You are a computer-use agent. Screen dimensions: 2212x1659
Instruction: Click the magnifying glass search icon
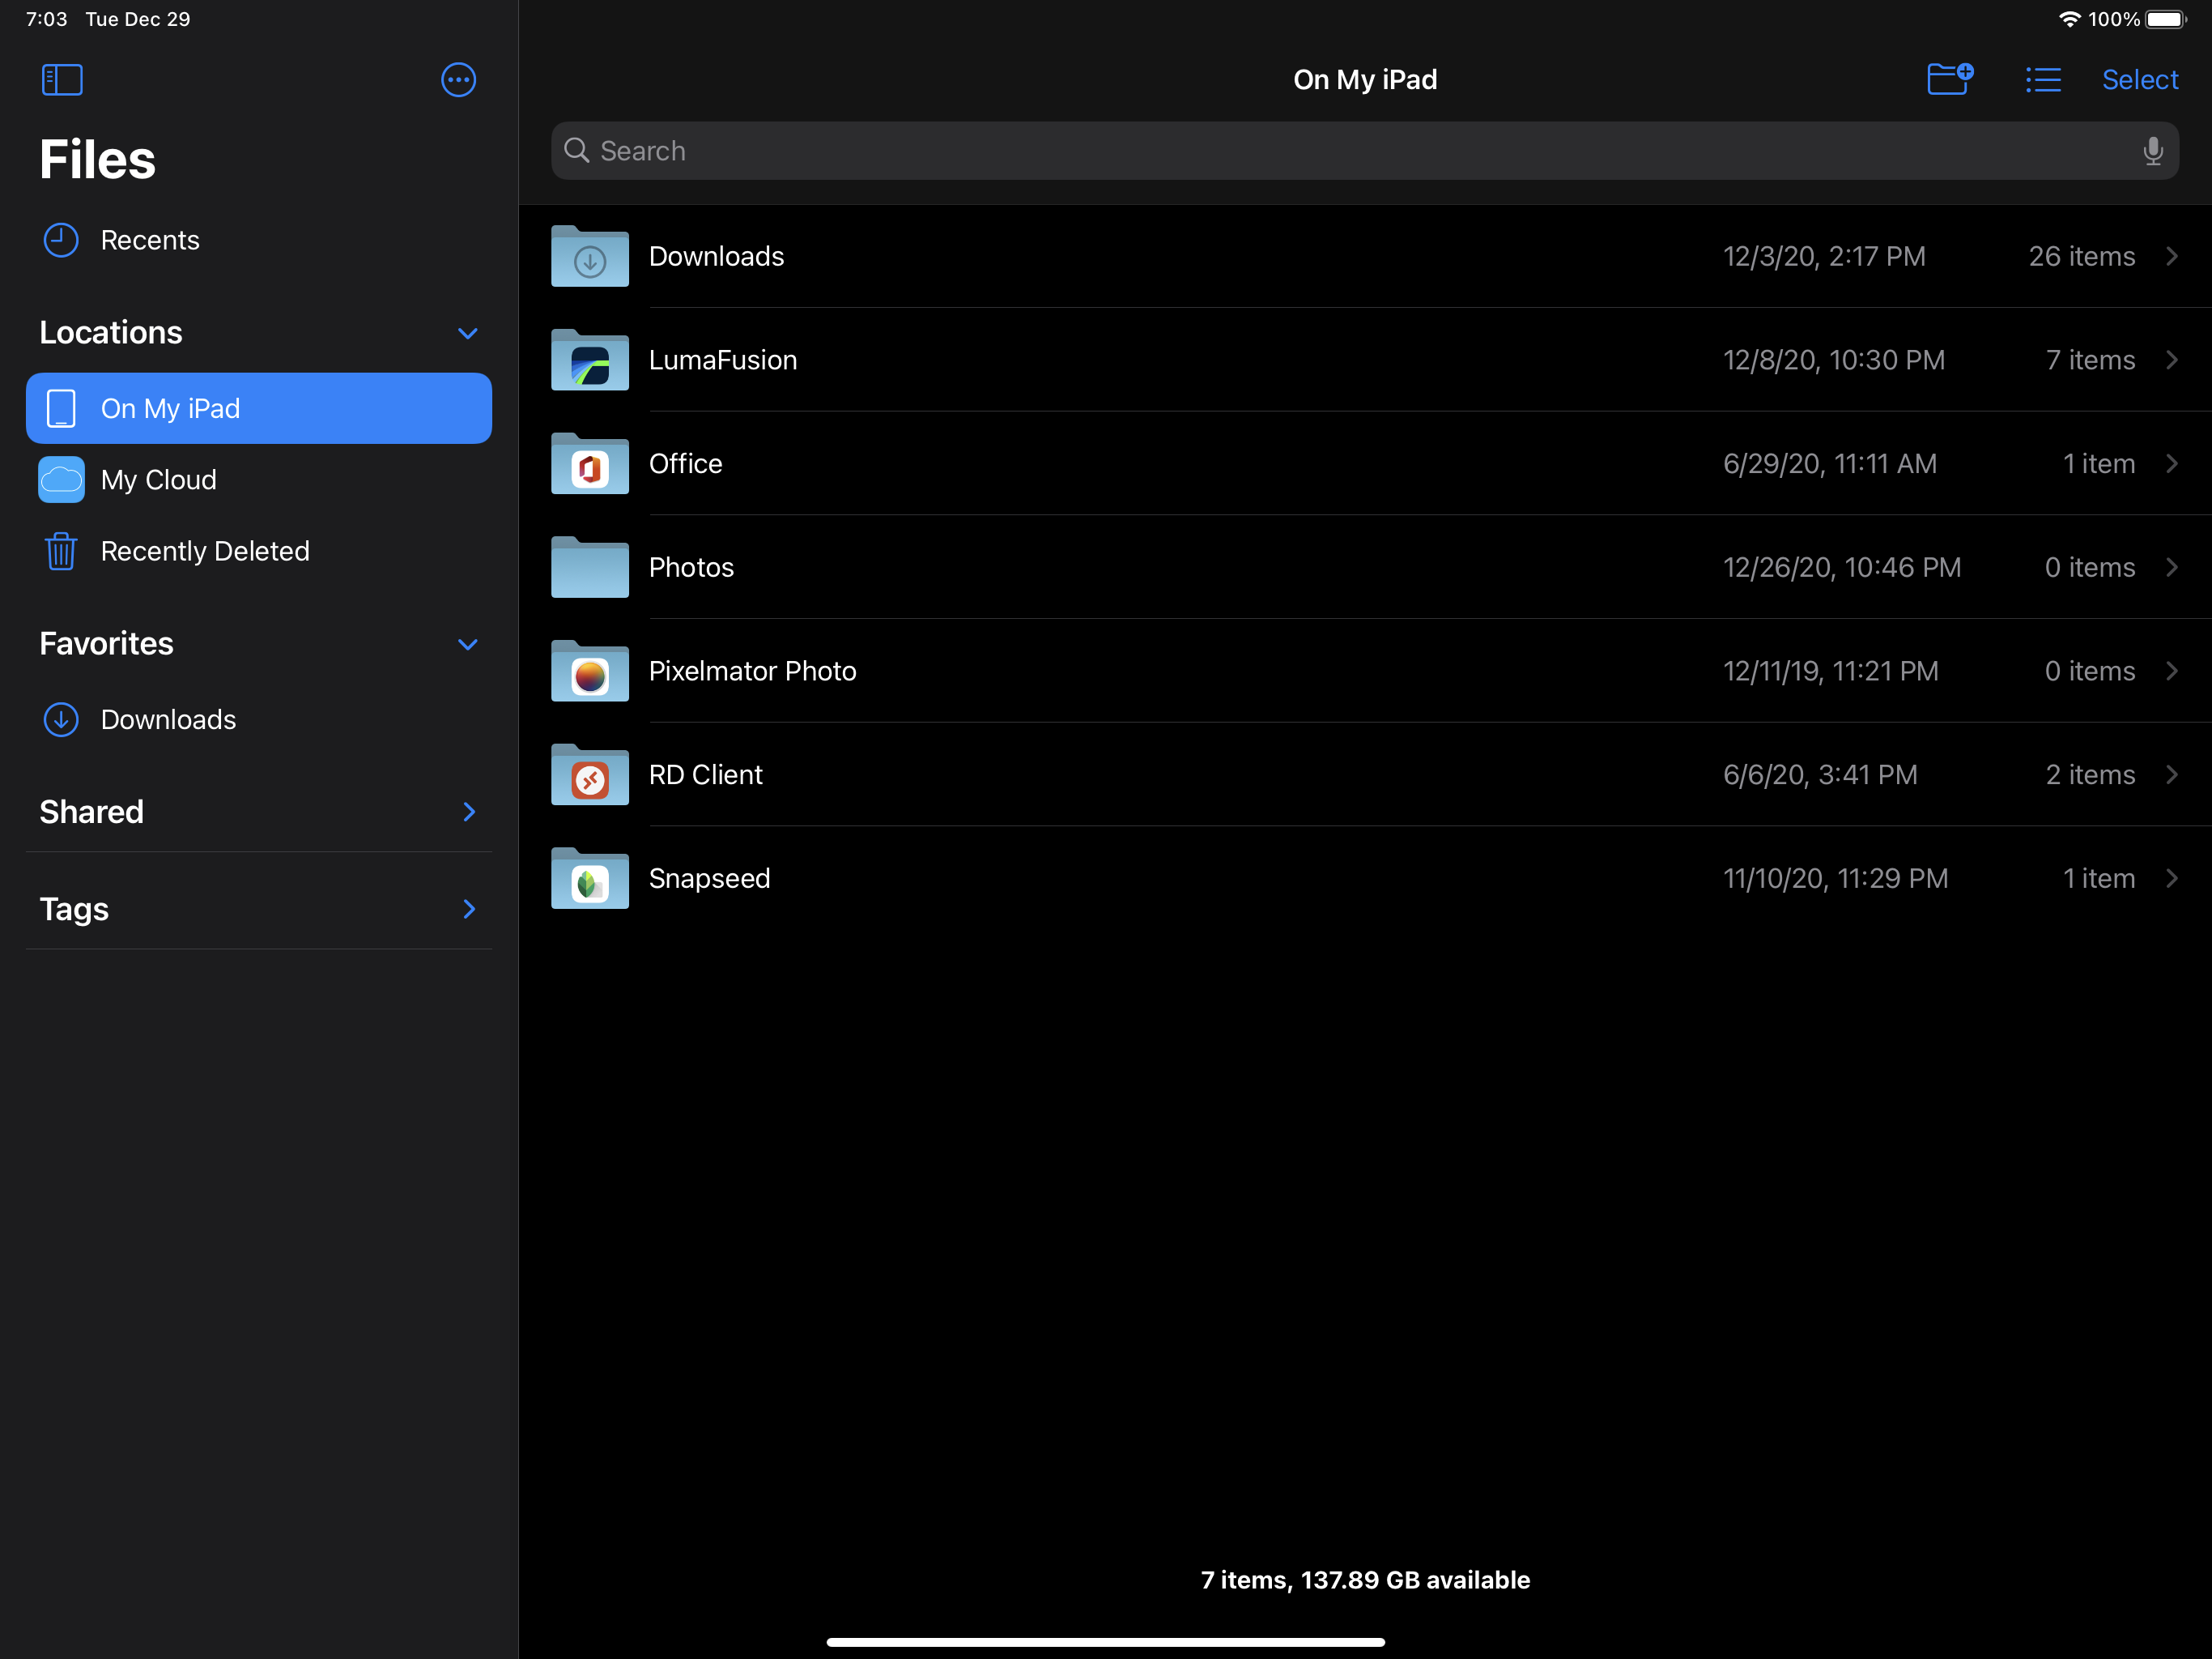point(576,150)
